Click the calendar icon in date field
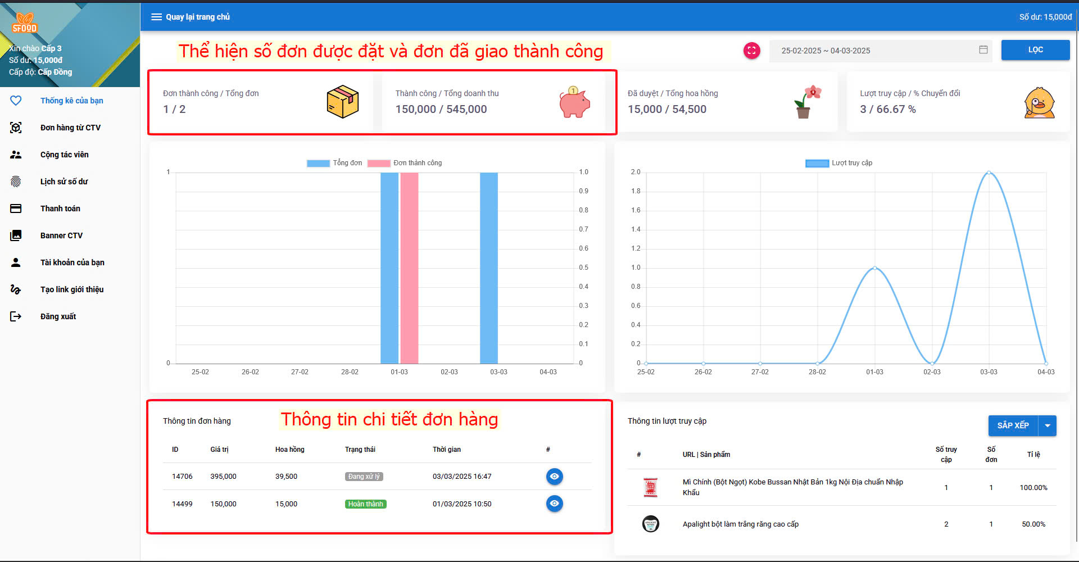1079x562 pixels. (983, 50)
